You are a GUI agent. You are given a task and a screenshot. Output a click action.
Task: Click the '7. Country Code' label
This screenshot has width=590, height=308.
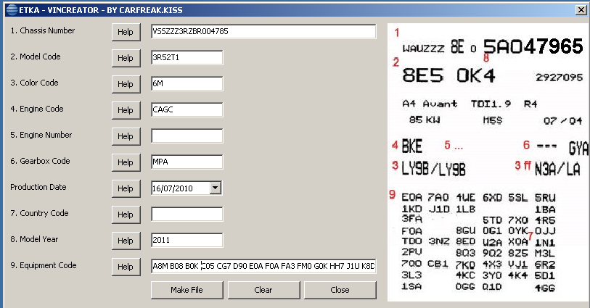(x=39, y=213)
